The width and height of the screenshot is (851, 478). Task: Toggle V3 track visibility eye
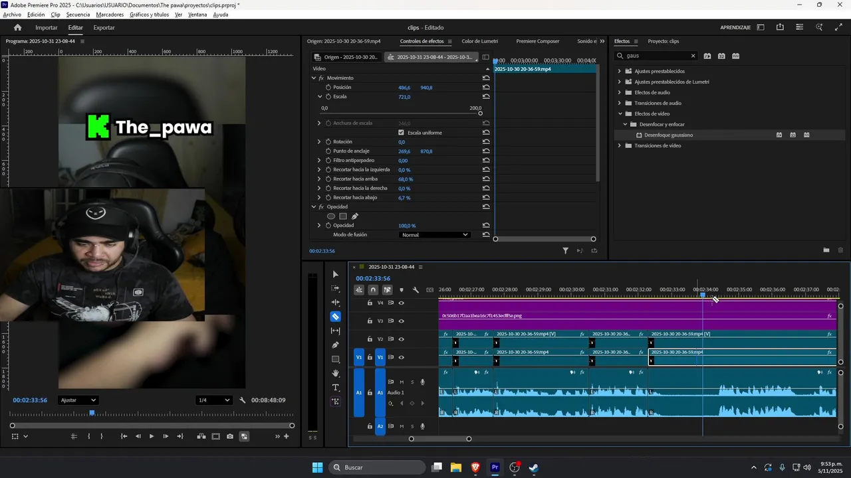tap(401, 321)
